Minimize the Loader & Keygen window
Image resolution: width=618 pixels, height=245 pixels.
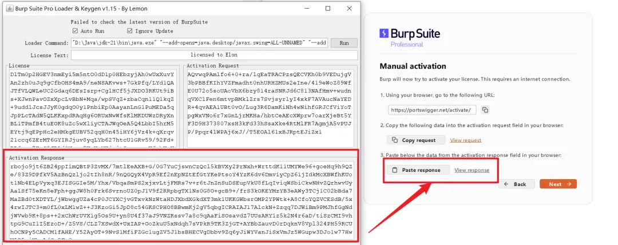(307, 8)
